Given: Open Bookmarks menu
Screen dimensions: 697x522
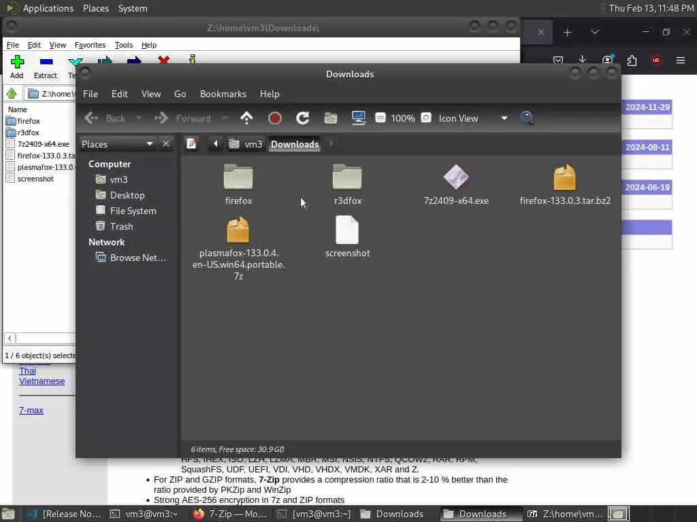Looking at the screenshot, I should [x=223, y=94].
